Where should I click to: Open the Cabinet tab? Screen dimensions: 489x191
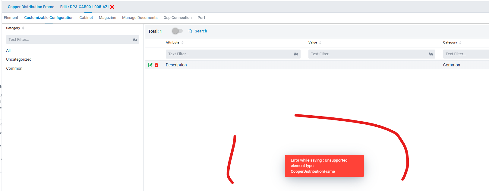click(86, 18)
